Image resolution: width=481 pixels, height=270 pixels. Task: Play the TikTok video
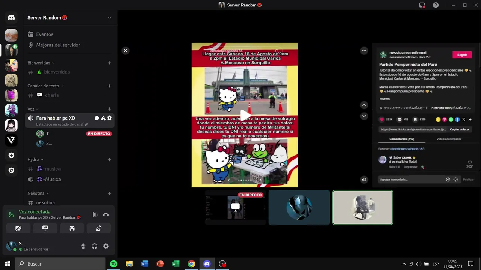[245, 115]
